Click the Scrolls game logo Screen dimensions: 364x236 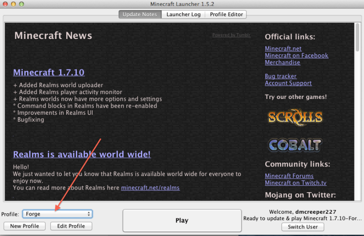[295, 117]
